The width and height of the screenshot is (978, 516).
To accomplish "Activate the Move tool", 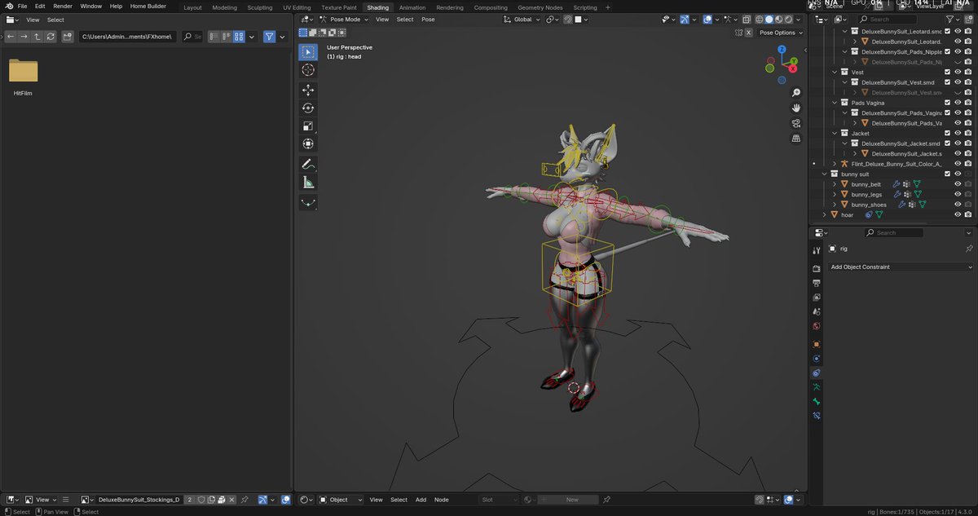I will (x=308, y=90).
